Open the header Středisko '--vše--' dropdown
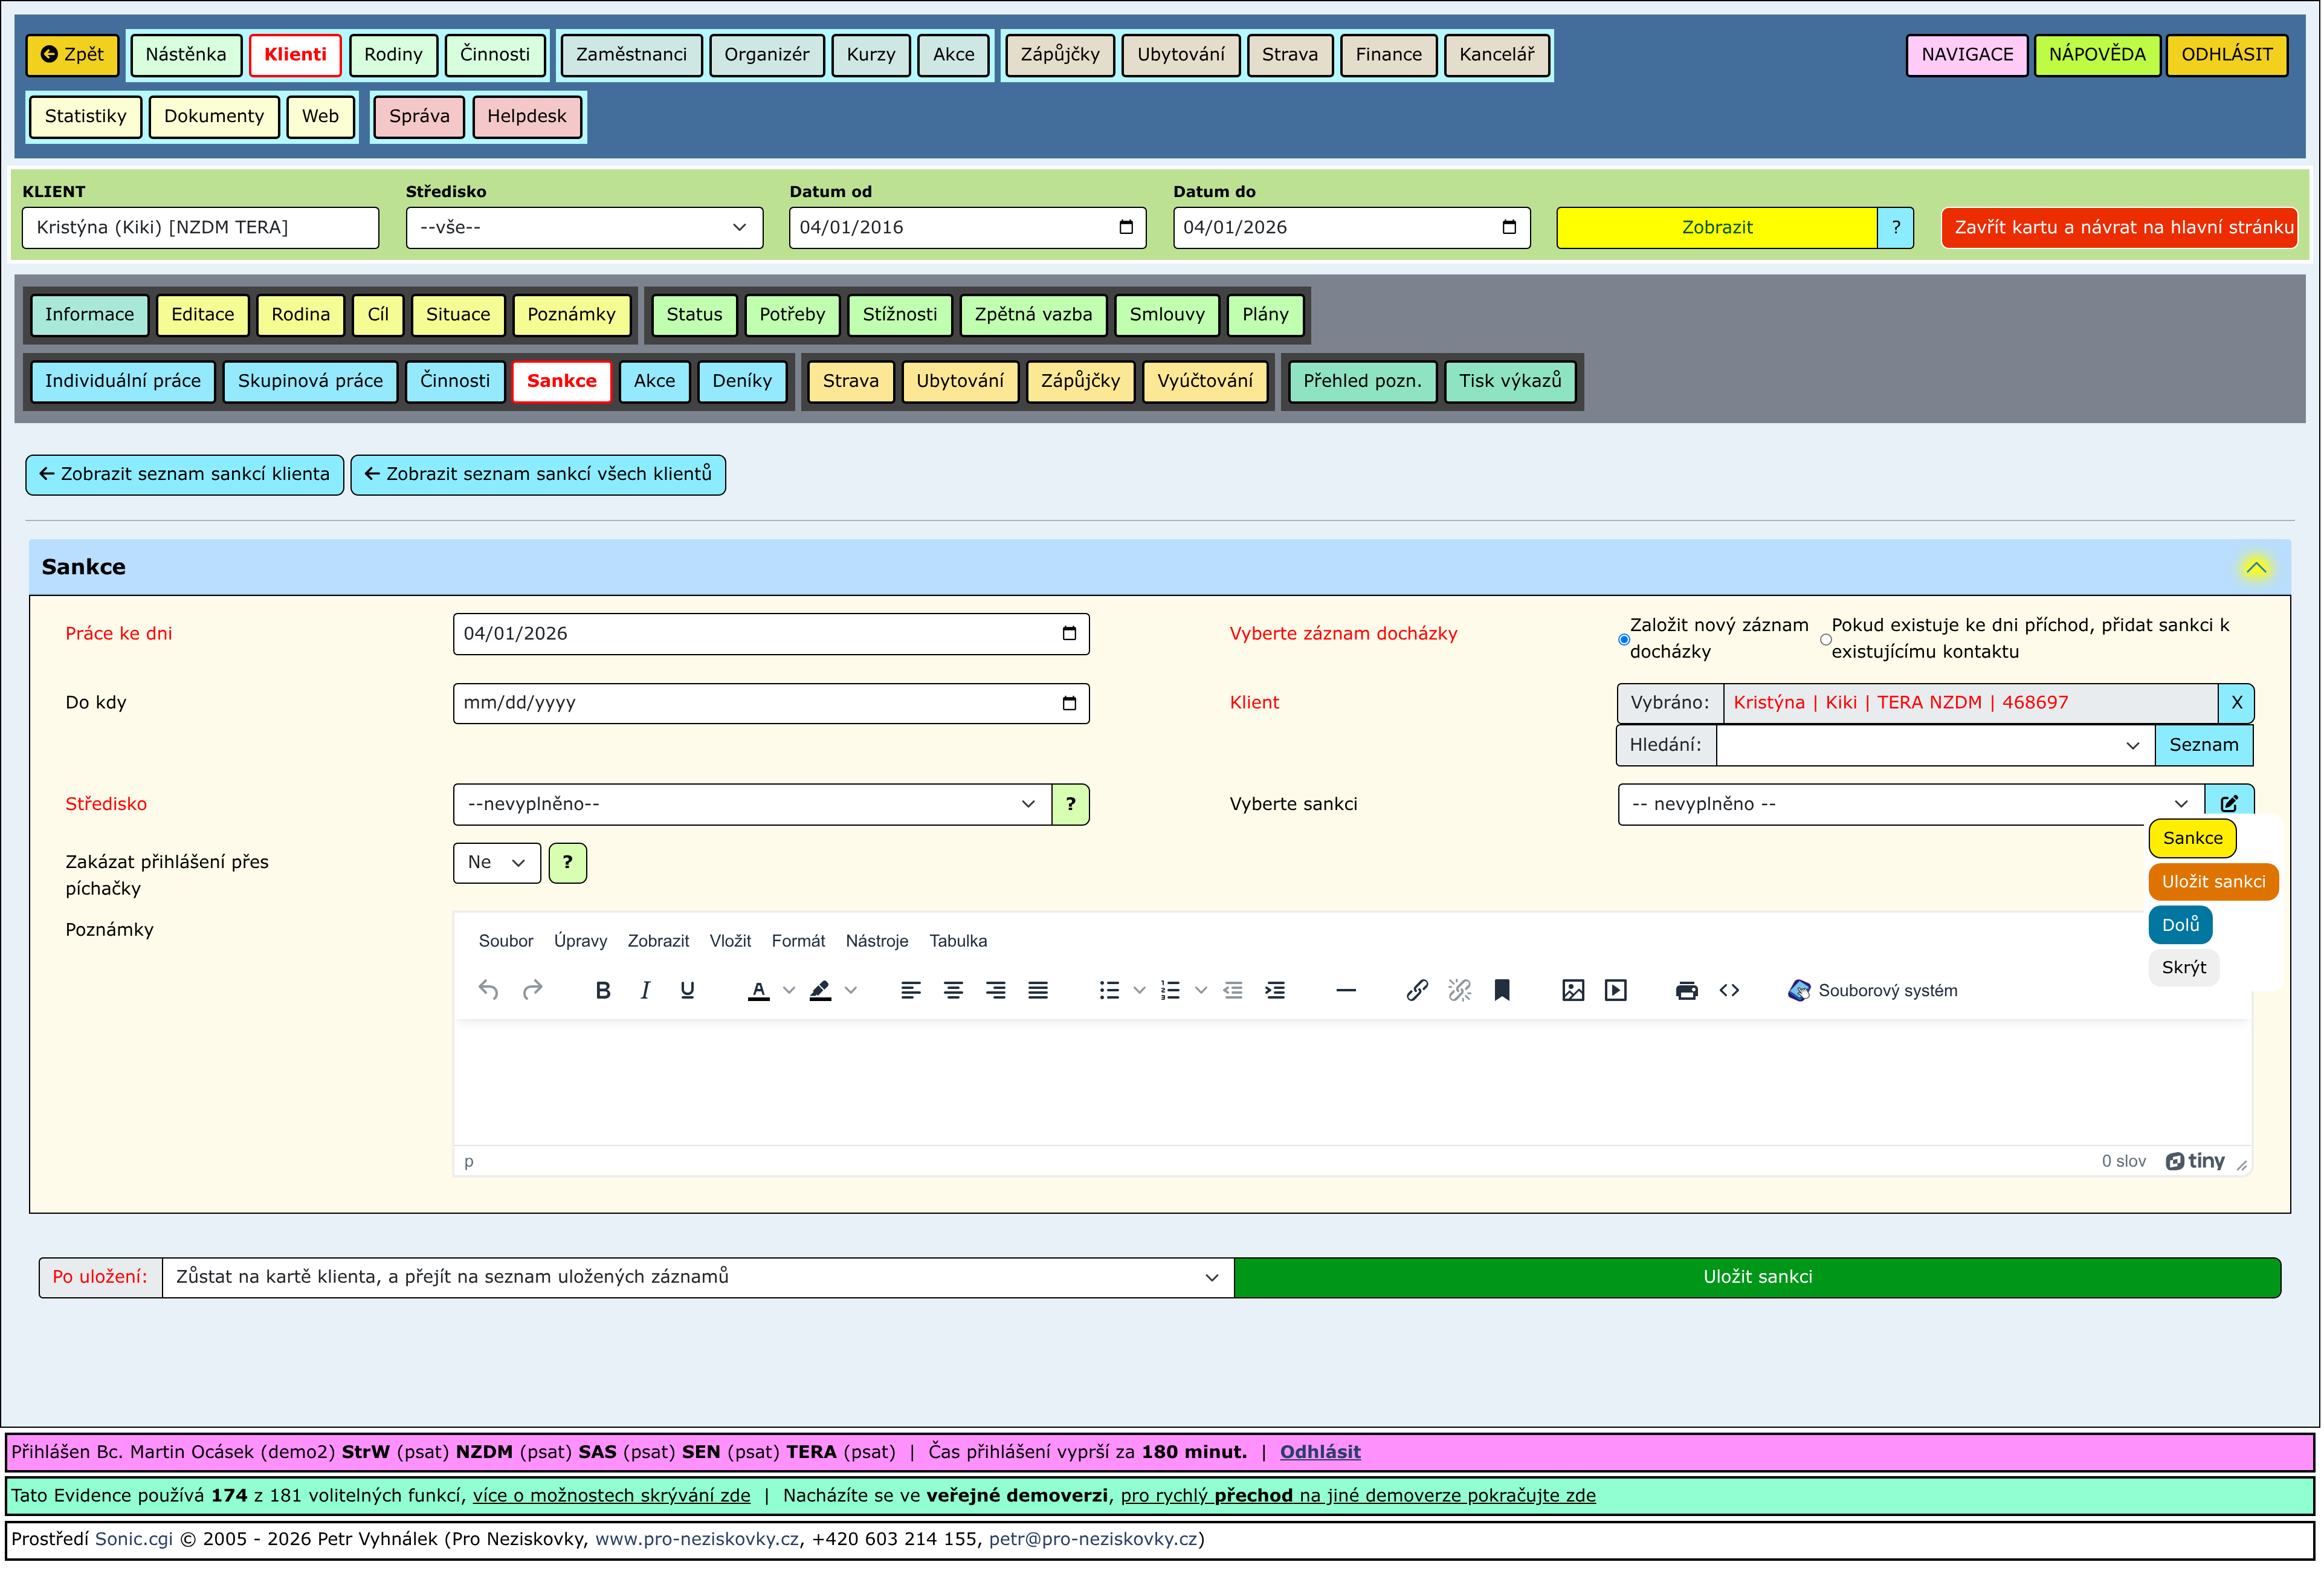Screen dimensions: 2324x1591 tap(584, 227)
